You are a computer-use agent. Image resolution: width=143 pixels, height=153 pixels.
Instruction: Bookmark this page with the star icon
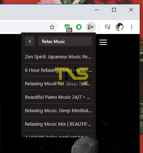coord(52,27)
